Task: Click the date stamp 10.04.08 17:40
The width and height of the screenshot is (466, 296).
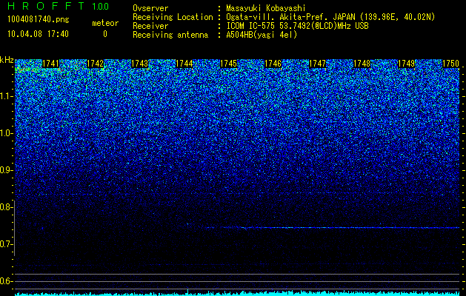Action: pyautogui.click(x=38, y=34)
